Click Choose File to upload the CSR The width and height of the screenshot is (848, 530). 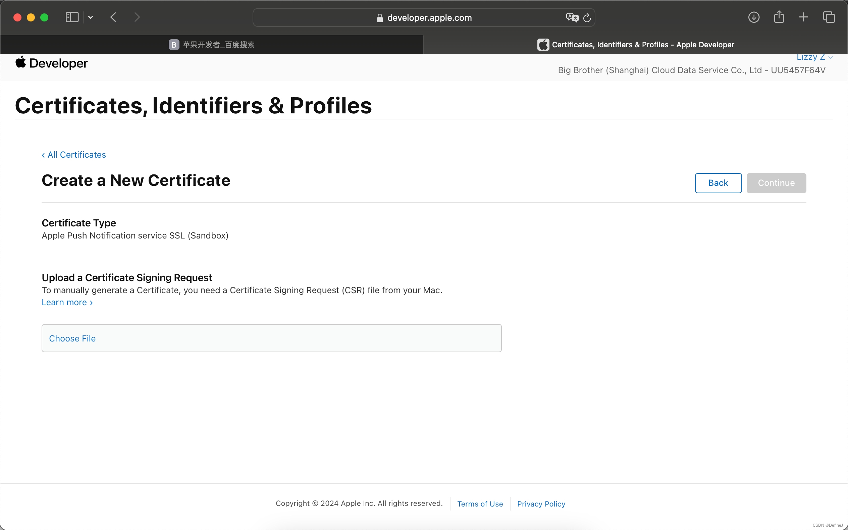pyautogui.click(x=72, y=338)
